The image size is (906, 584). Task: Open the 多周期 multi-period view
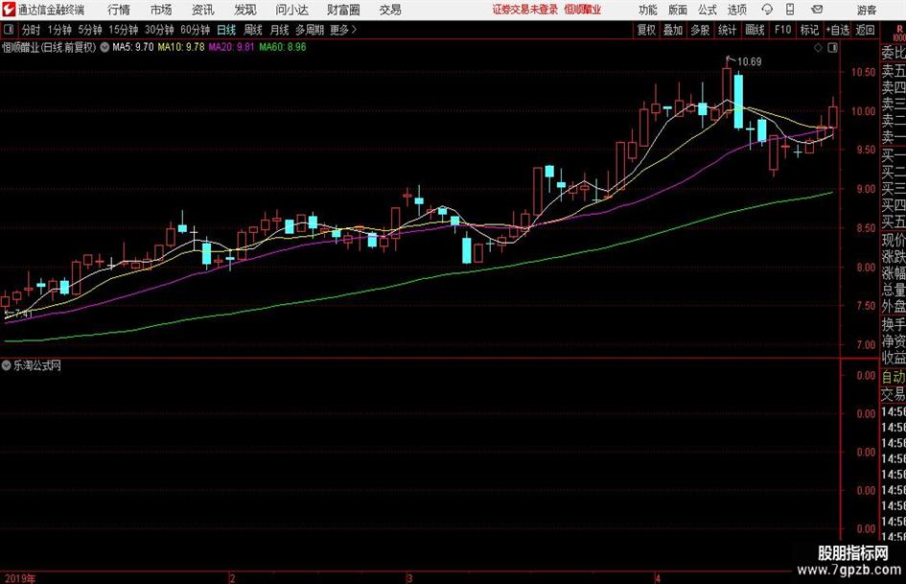tap(310, 30)
